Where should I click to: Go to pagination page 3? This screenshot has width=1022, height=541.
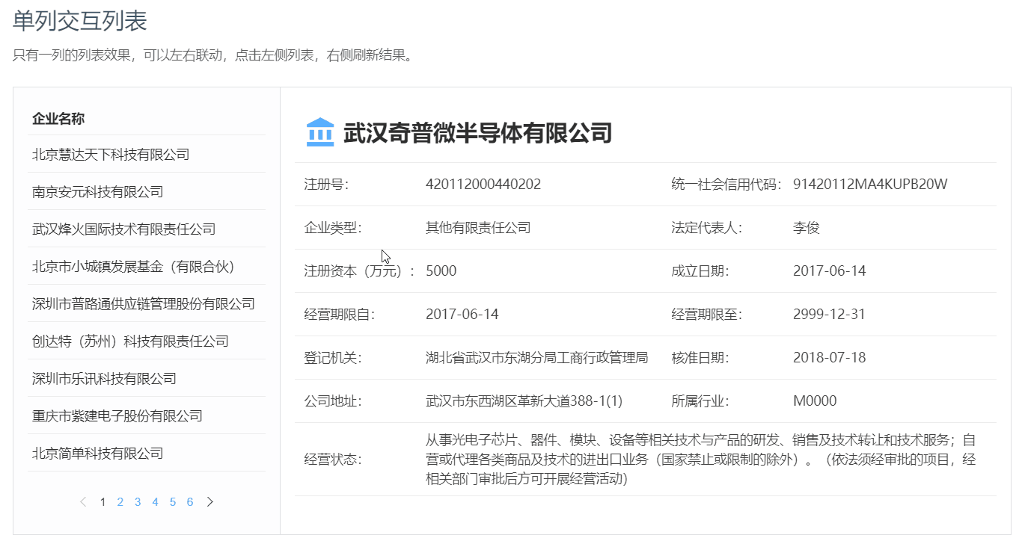point(138,501)
